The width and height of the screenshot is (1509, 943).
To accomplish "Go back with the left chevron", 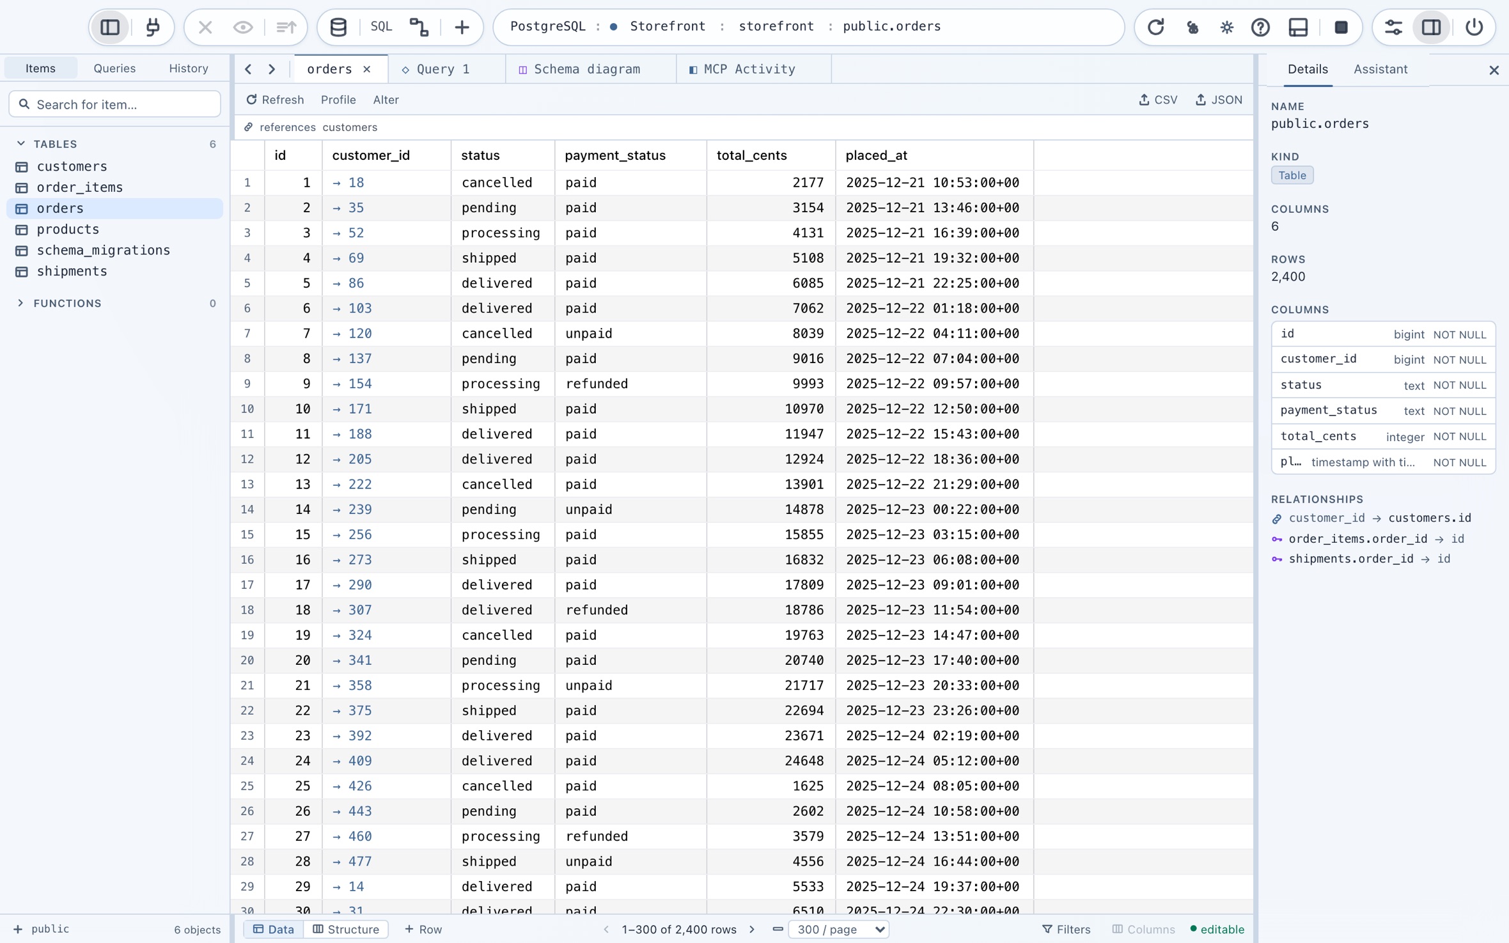I will click(x=249, y=69).
